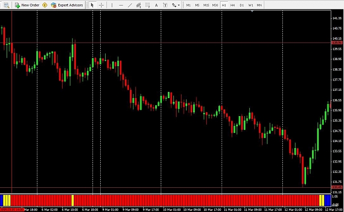
Task: Click the 6 Mar 10:00 time label
Action: click(70, 210)
